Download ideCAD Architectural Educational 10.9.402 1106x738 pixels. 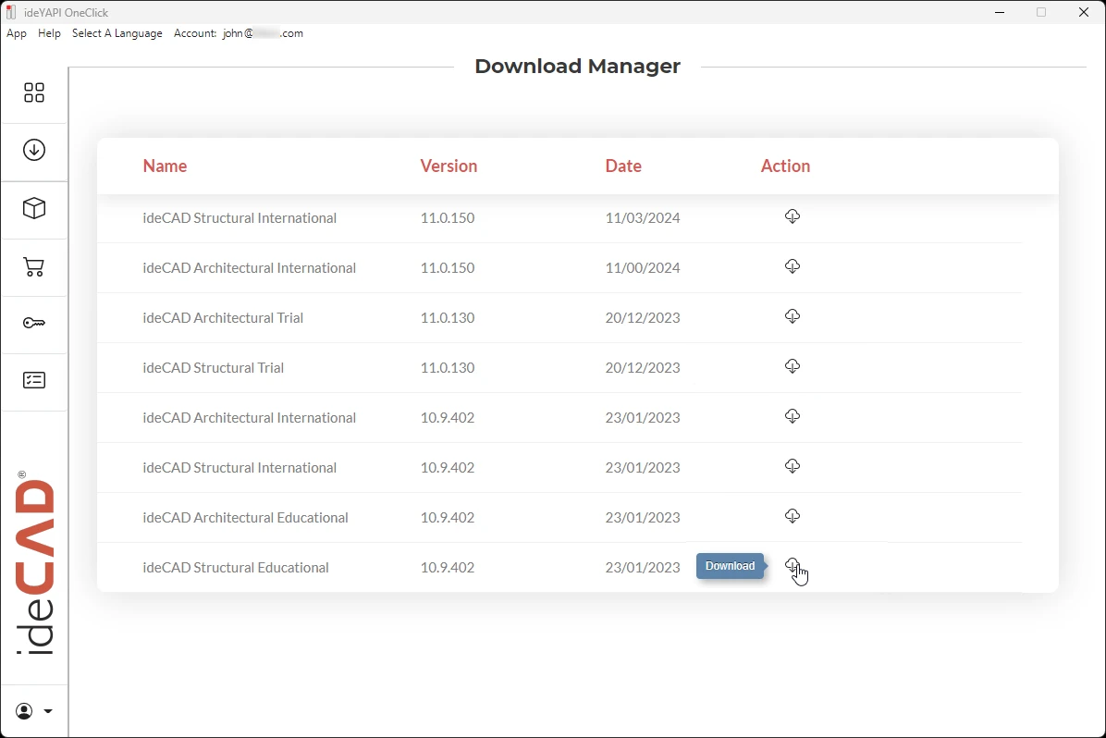793,516
